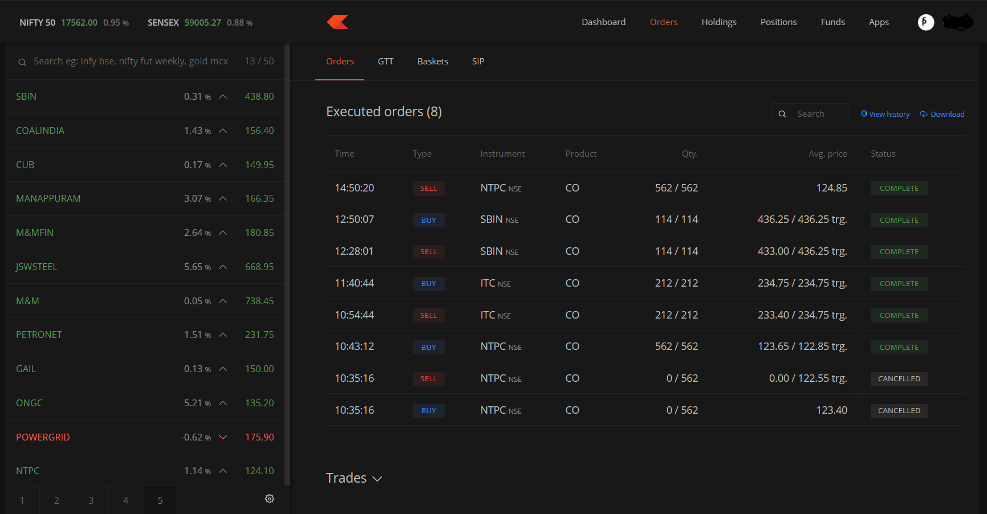Switch to the SIP tab
The image size is (987, 514).
(478, 62)
